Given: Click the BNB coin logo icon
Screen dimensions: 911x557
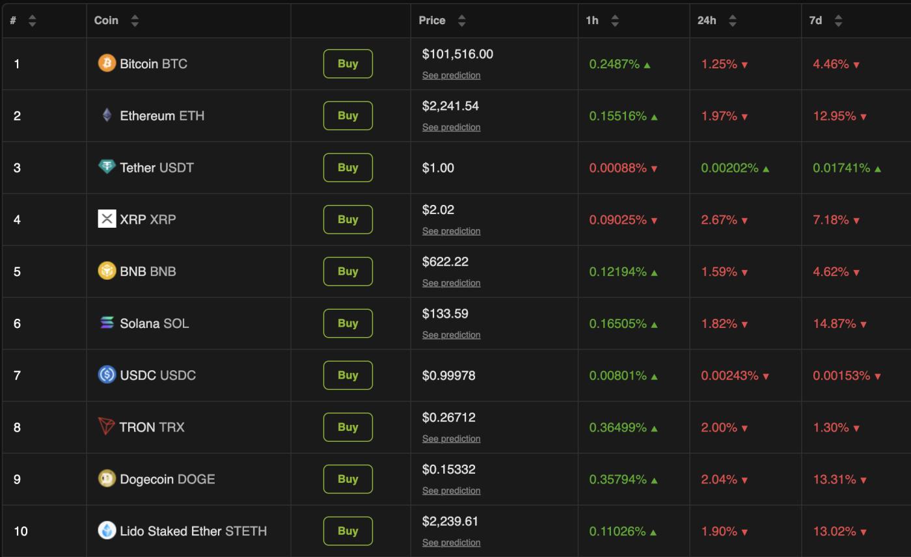Looking at the screenshot, I should pyautogui.click(x=107, y=271).
